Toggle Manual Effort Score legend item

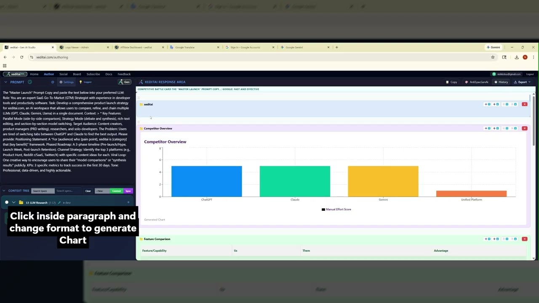tap(336, 209)
